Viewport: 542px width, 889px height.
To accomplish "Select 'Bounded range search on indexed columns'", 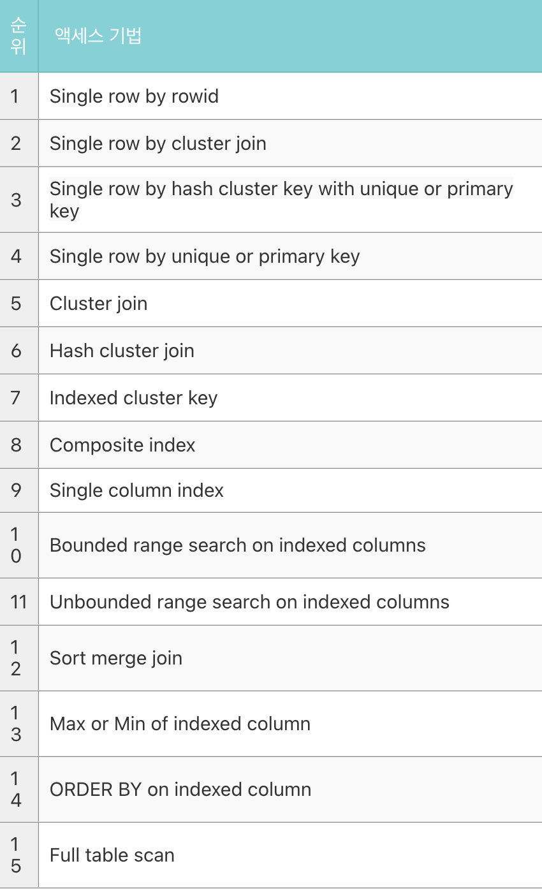I will point(290,545).
